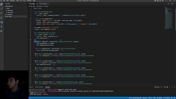Close the Ep 14.py editor tab
This screenshot has height=99, width=176.
[37, 4]
